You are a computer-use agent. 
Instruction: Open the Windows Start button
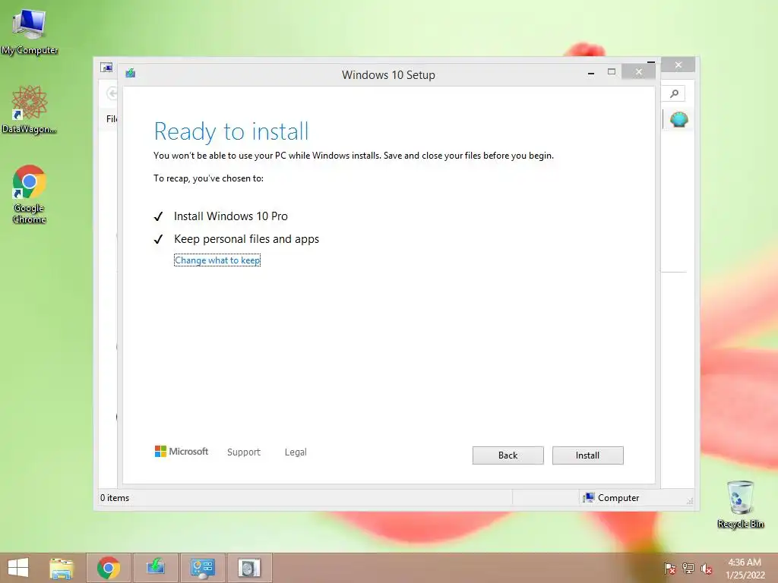18,568
